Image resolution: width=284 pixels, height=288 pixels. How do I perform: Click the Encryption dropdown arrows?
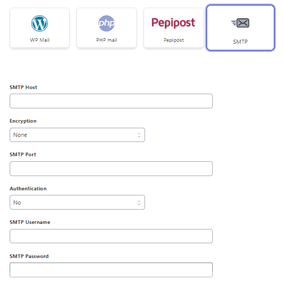pyautogui.click(x=139, y=135)
